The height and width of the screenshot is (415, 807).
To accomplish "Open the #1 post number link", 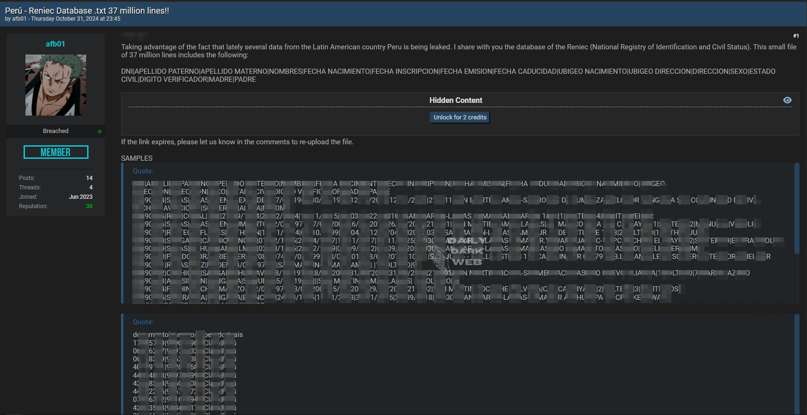I will point(796,36).
